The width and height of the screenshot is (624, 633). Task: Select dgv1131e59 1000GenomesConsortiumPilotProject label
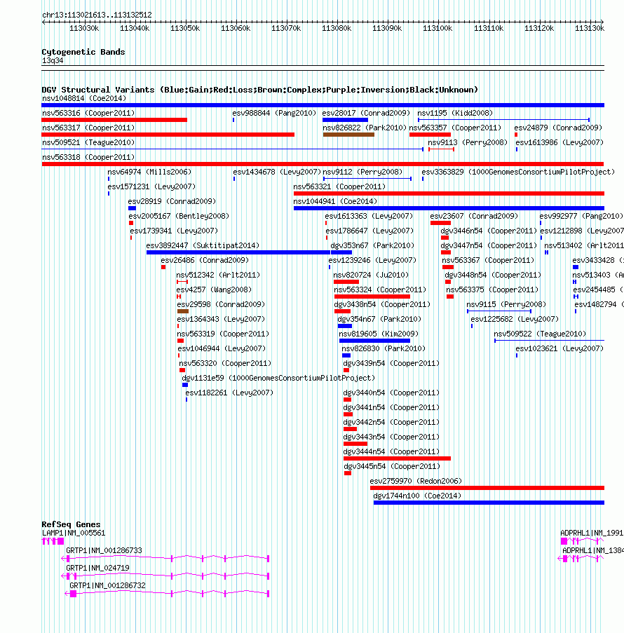(278, 379)
